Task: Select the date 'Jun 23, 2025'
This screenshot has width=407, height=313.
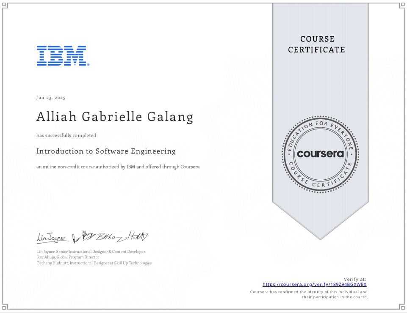Action: click(51, 98)
